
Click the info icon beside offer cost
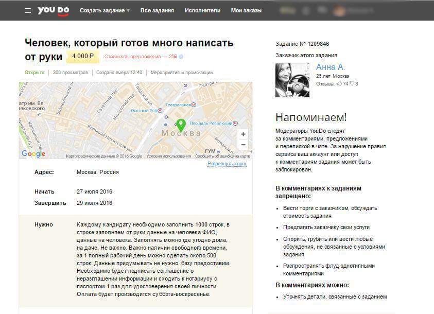click(181, 57)
